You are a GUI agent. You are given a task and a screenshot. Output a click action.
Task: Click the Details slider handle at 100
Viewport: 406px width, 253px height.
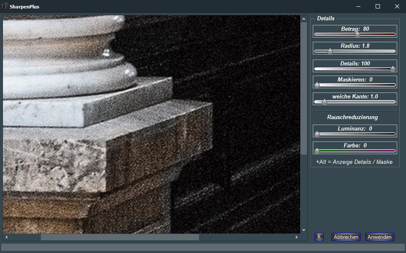tap(393, 68)
